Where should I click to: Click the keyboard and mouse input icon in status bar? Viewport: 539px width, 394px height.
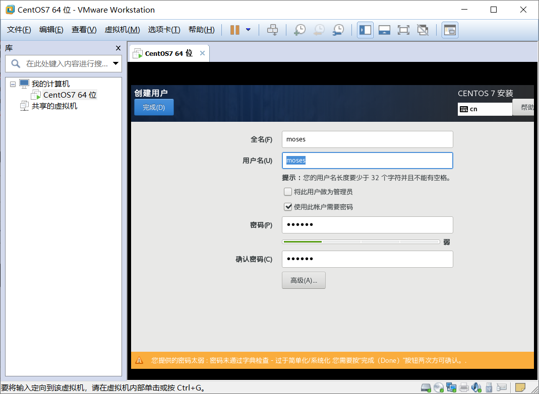[502, 387]
